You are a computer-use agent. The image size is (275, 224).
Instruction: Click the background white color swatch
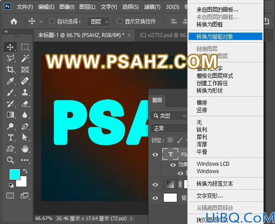pyautogui.click(x=23, y=183)
